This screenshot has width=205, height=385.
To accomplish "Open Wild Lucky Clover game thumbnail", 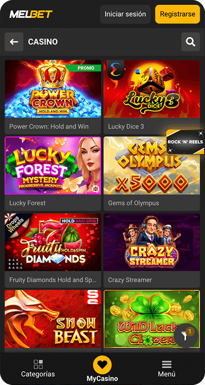I will point(152,319).
